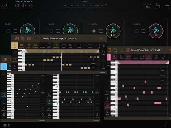
Task: Show keyboard icon in Atom 3:1 title bar
Action: click(16, 38)
